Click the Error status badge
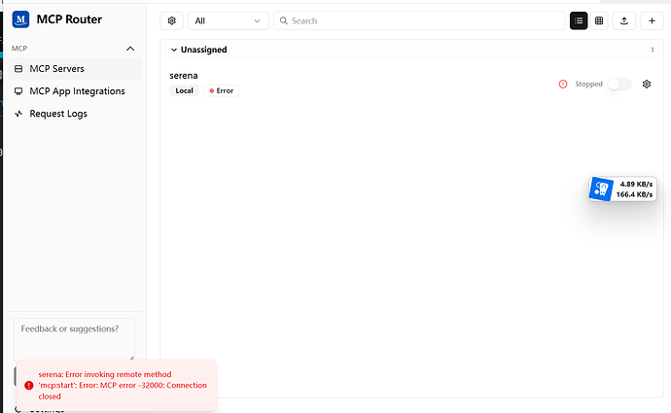The width and height of the screenshot is (671, 413). click(x=222, y=90)
